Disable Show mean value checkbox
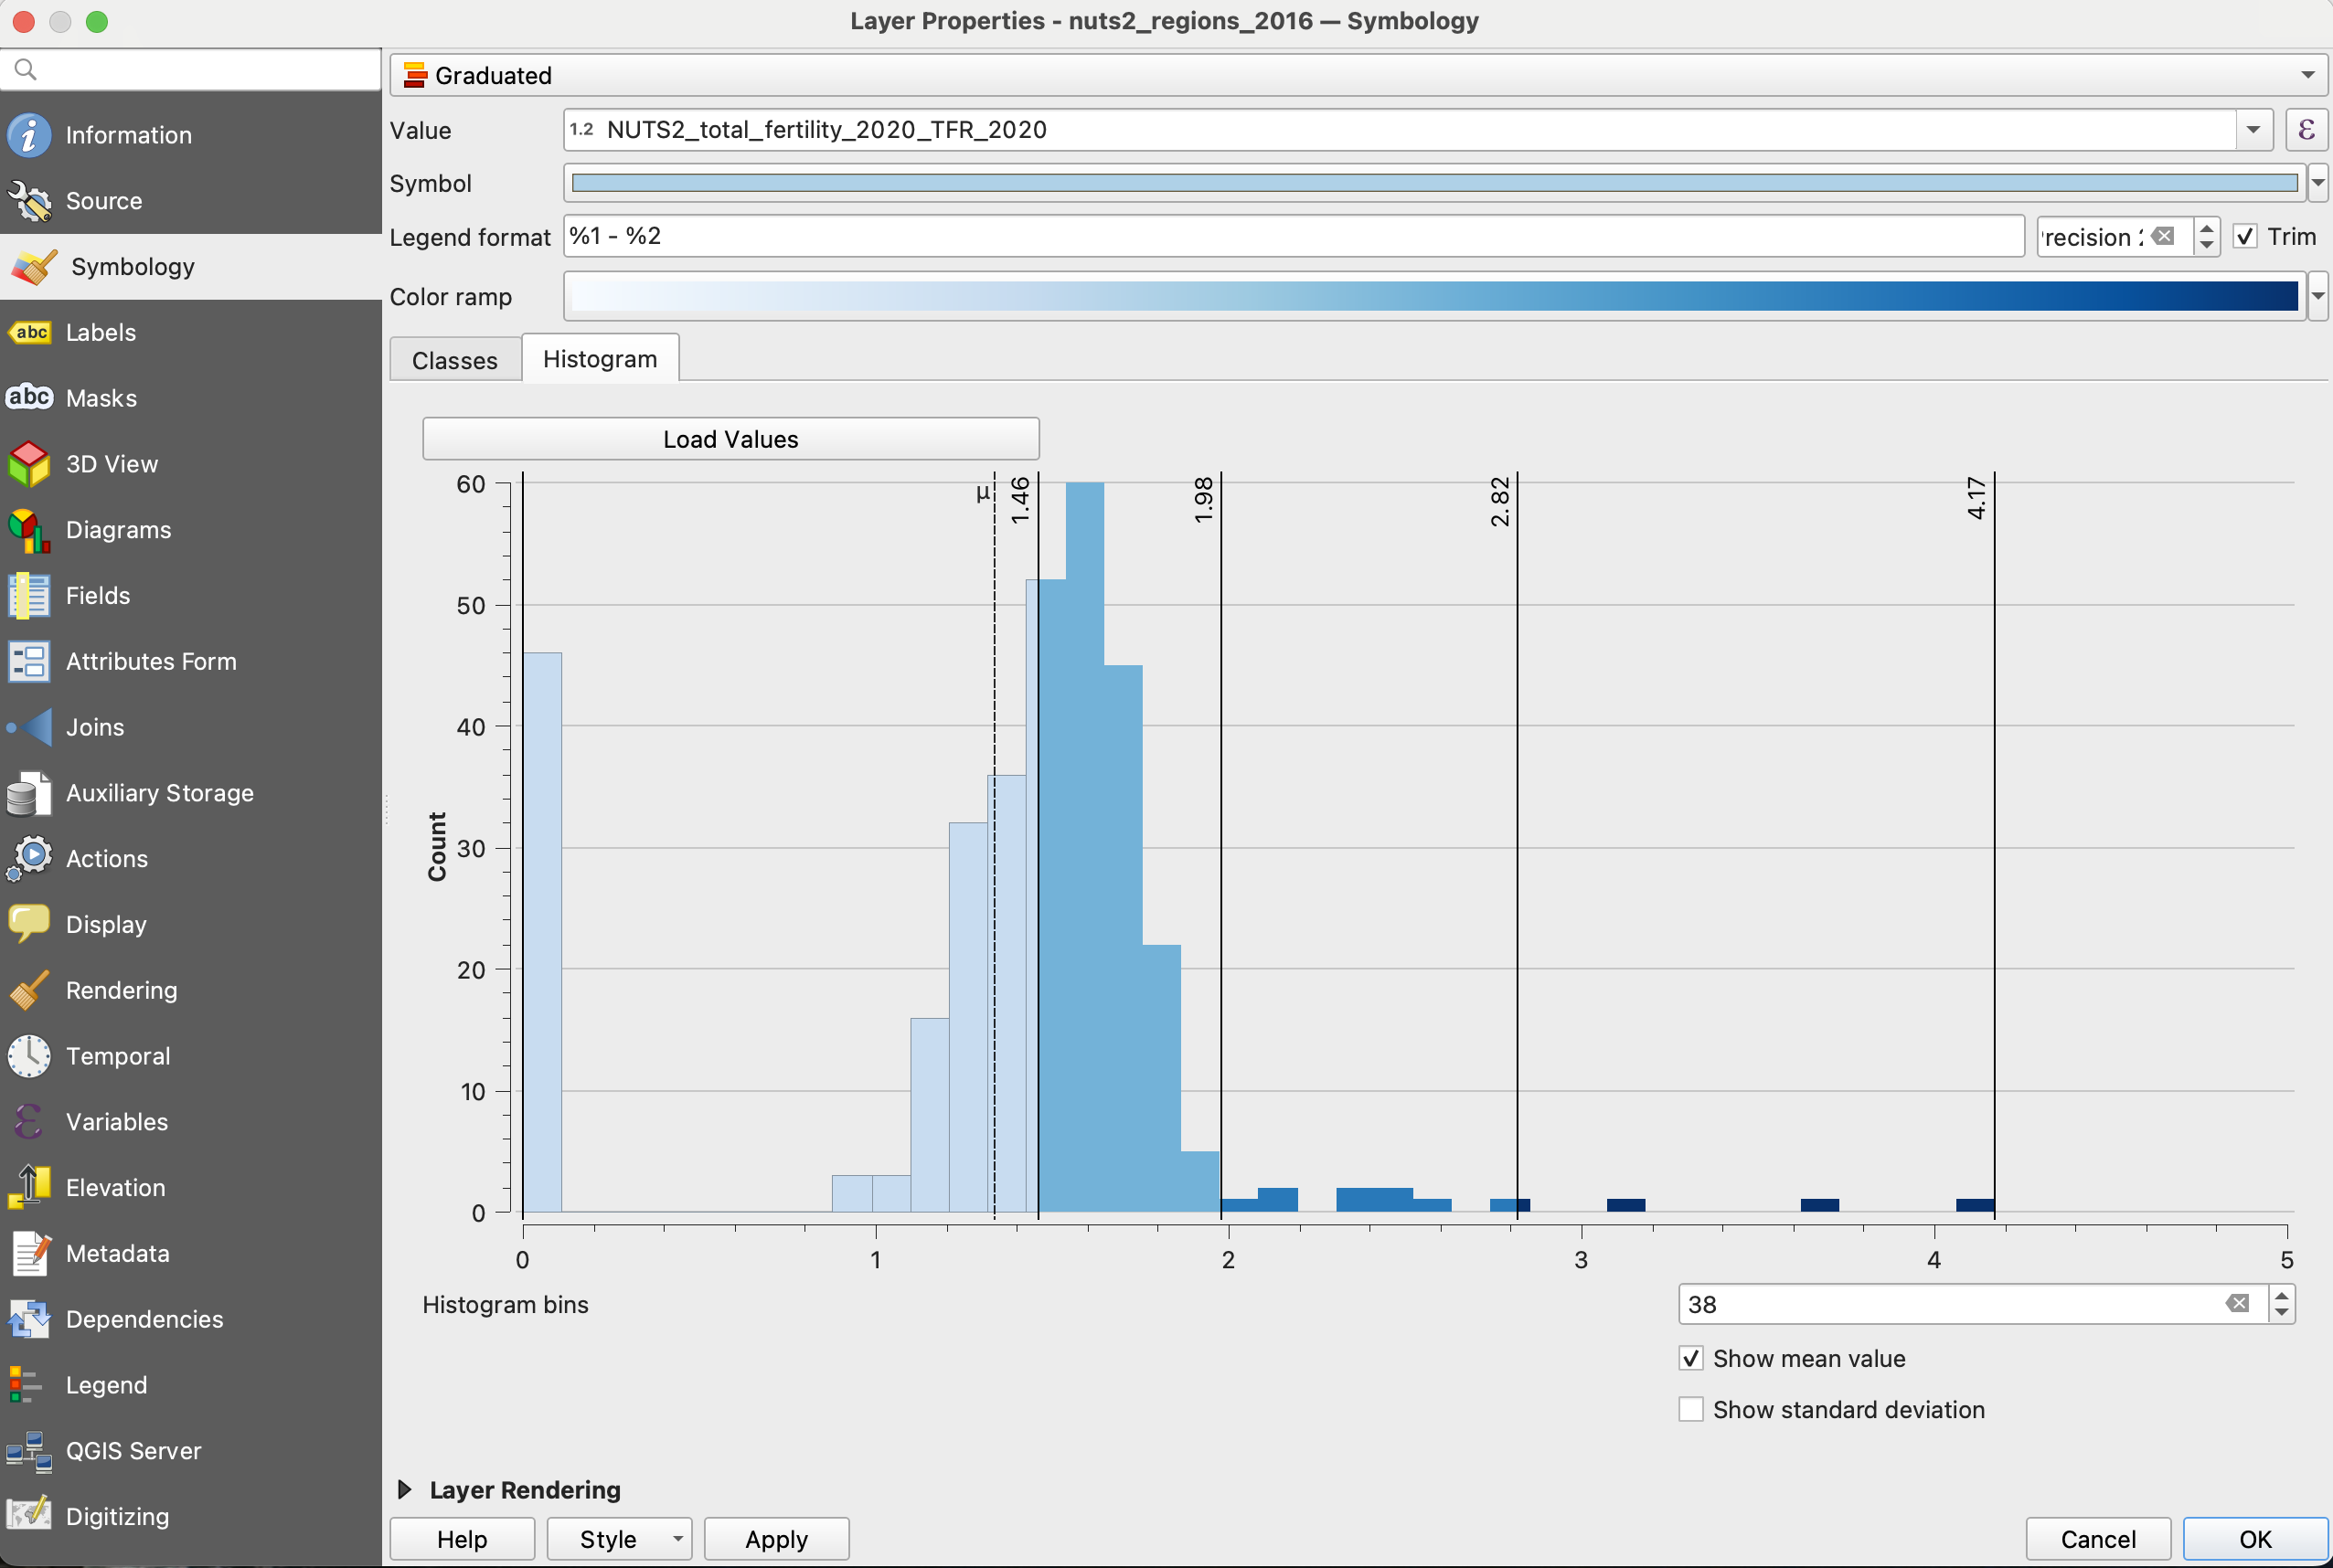The width and height of the screenshot is (2333, 1568). 1690,1358
